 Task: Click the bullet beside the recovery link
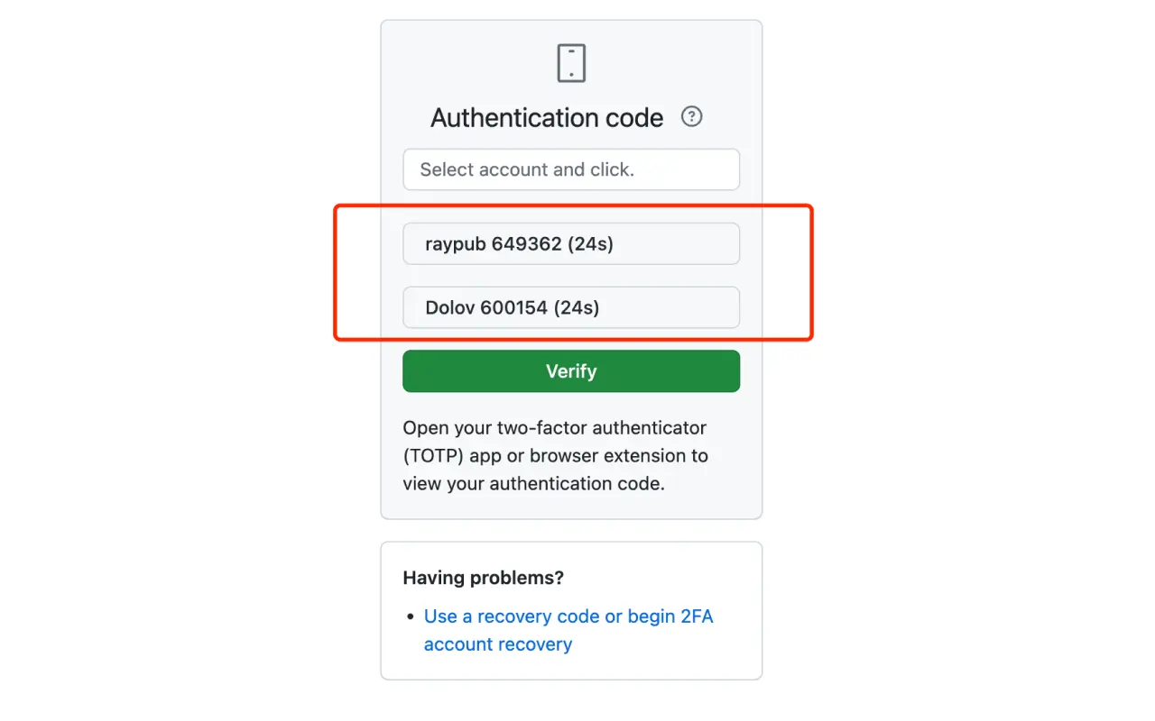click(411, 616)
